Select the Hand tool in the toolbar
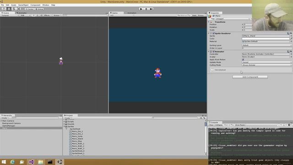293x165 pixels. tap(4, 9)
